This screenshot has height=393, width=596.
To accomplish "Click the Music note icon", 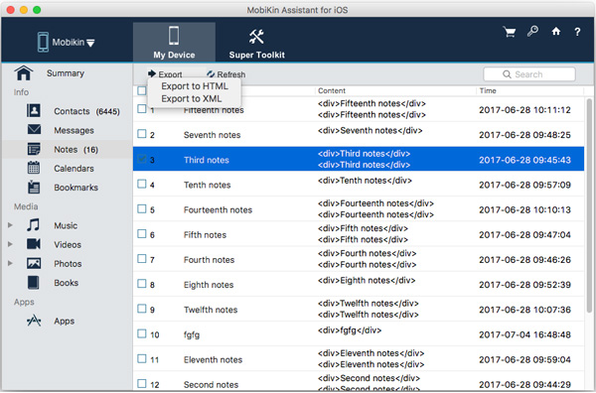I will click(33, 225).
